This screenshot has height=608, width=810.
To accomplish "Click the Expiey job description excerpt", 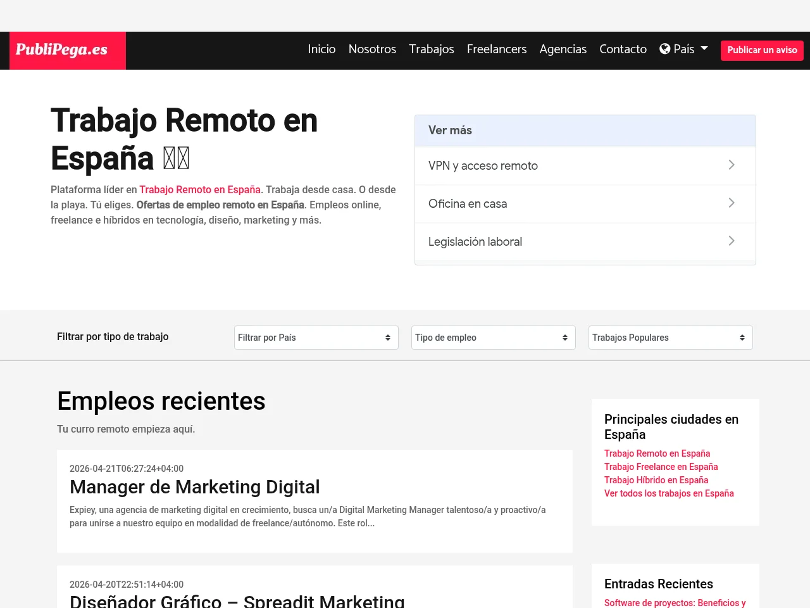I will (x=308, y=516).
